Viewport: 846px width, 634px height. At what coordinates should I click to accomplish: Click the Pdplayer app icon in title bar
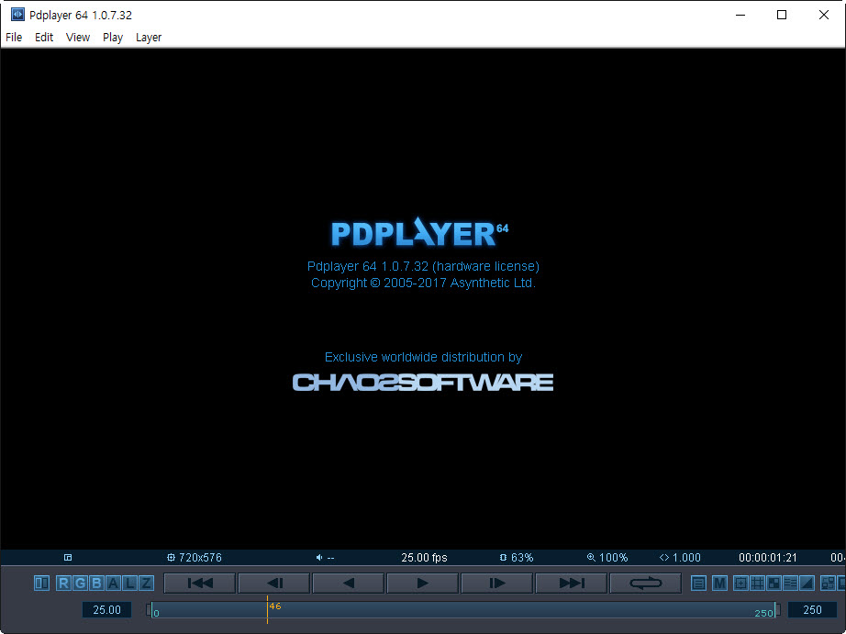click(x=17, y=15)
